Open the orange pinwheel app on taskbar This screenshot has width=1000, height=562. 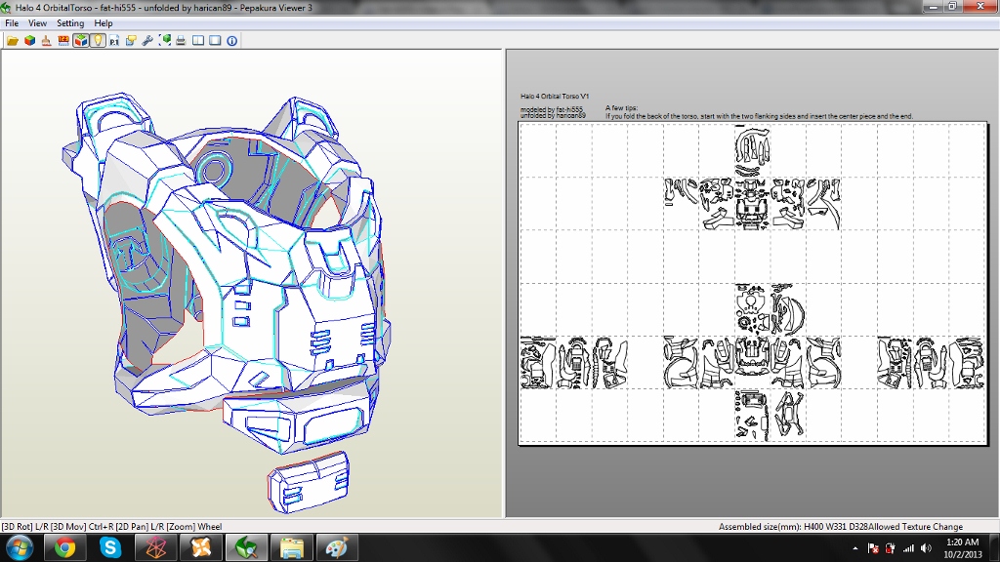201,548
